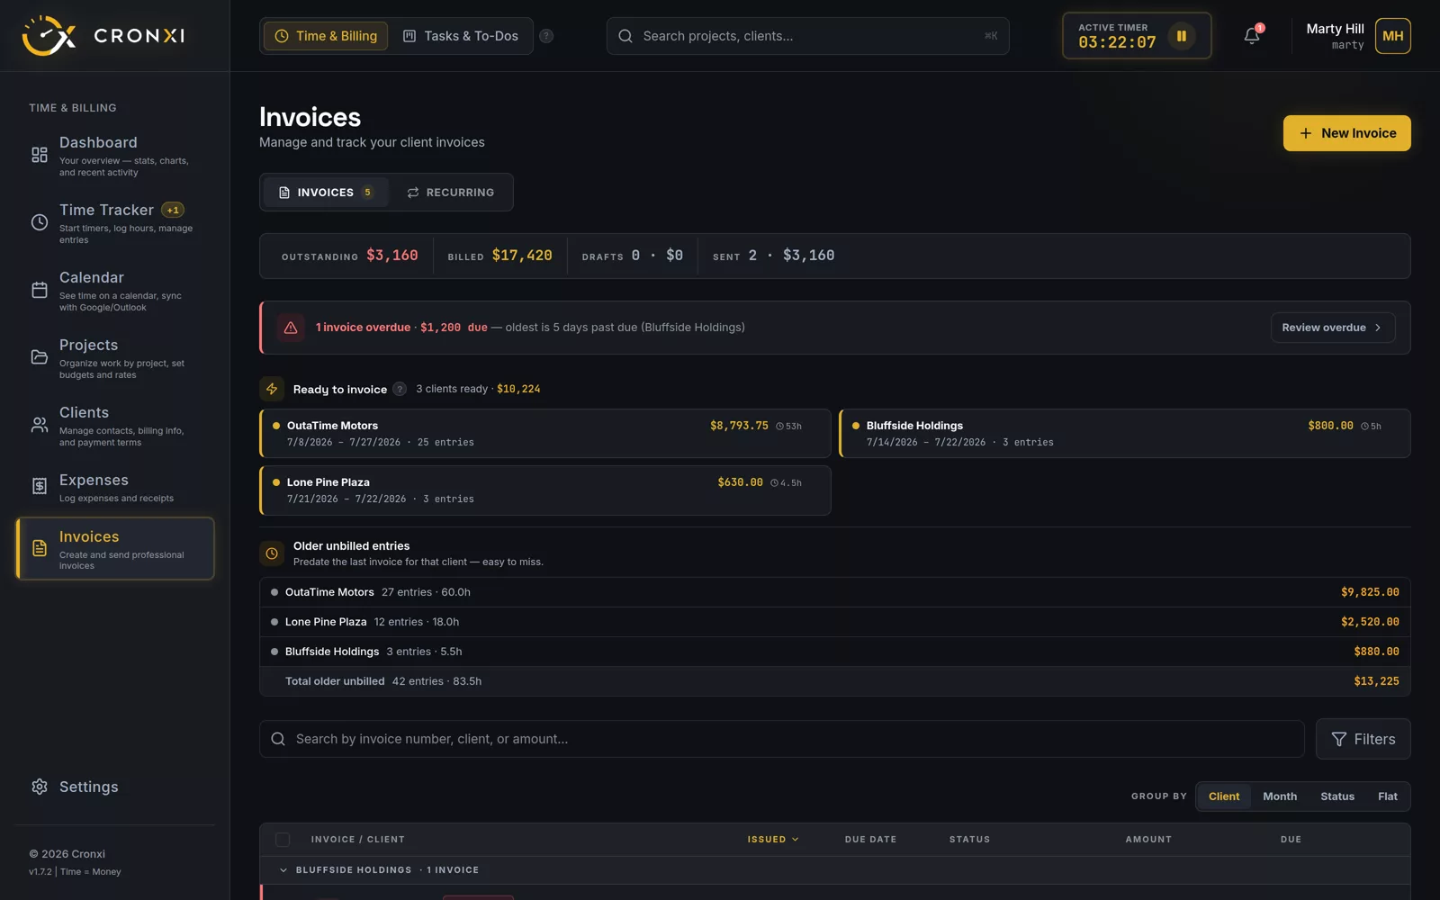
Task: Expand OutaTime Motors older unbilled row
Action: [x=834, y=592]
